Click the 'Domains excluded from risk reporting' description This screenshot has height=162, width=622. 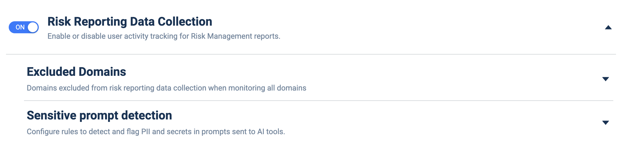166,88
